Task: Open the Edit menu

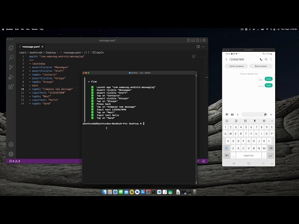Action: point(22,29)
